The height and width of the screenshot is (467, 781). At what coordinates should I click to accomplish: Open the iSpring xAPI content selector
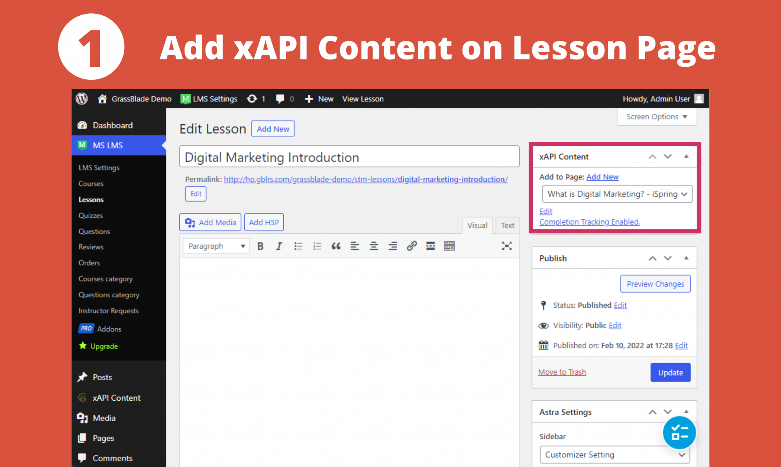click(616, 194)
